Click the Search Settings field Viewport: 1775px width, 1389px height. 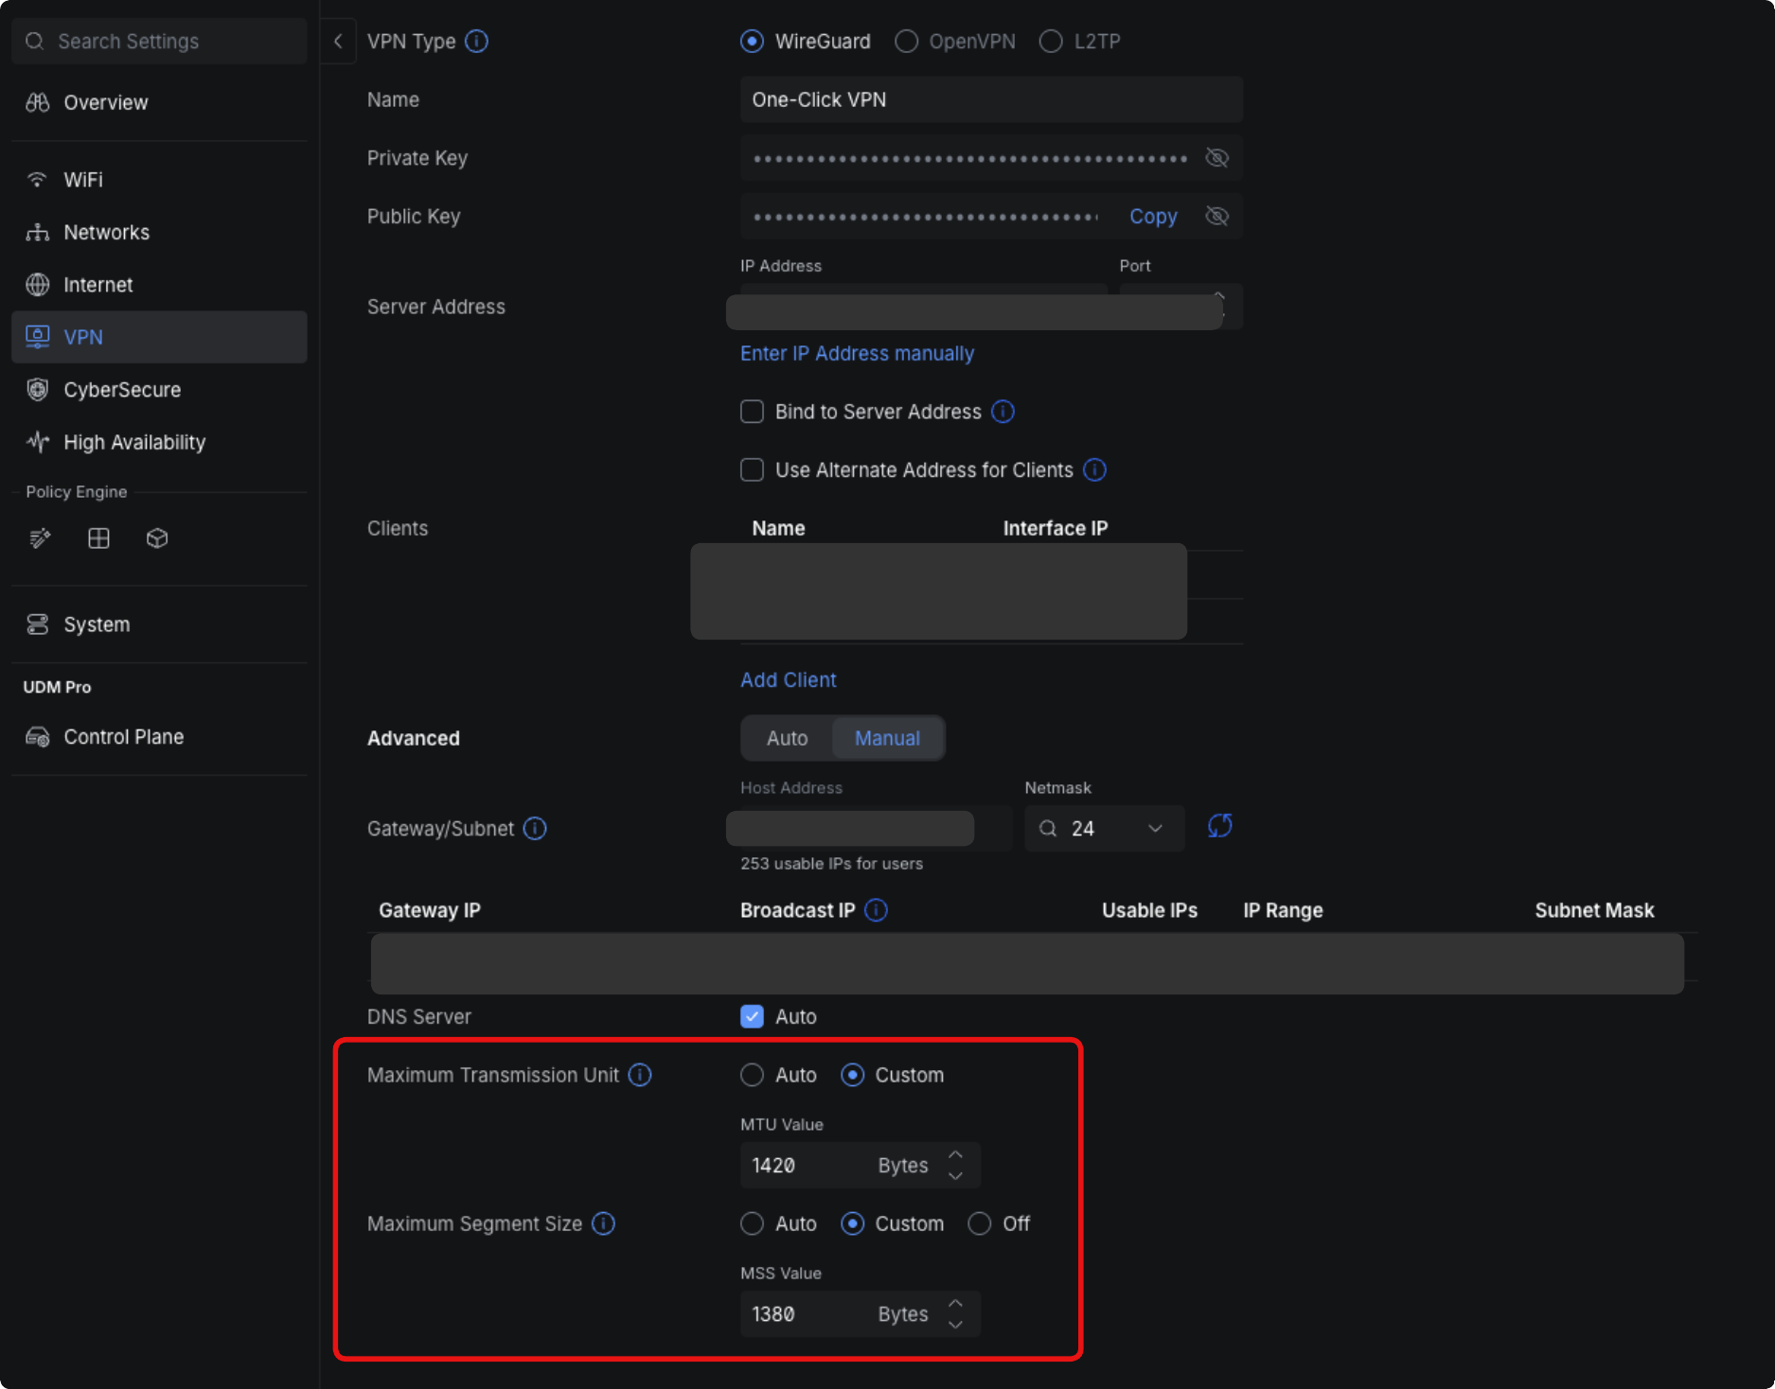click(x=158, y=41)
